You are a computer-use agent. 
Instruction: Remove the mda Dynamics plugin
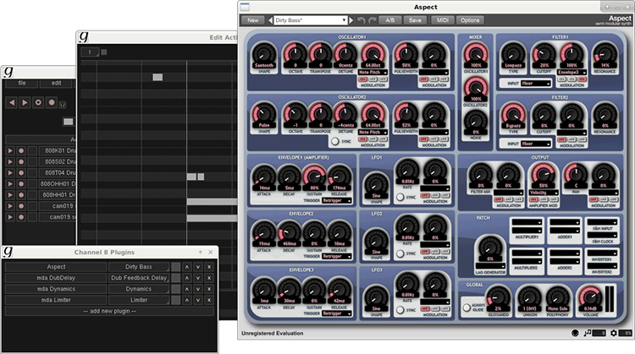209,289
